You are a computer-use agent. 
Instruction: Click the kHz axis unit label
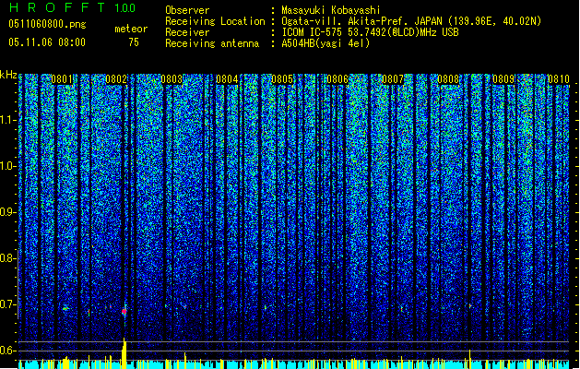[x=8, y=75]
